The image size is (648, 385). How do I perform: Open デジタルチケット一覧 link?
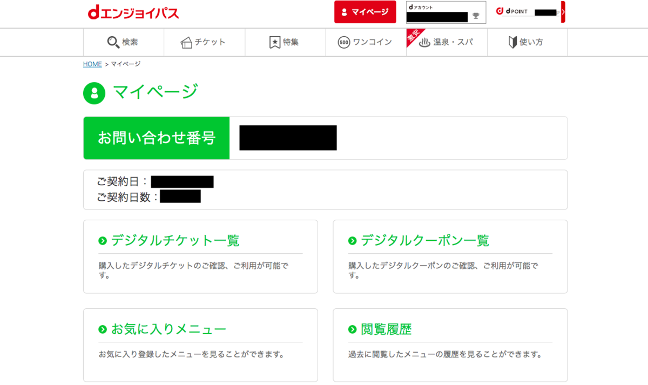(175, 240)
